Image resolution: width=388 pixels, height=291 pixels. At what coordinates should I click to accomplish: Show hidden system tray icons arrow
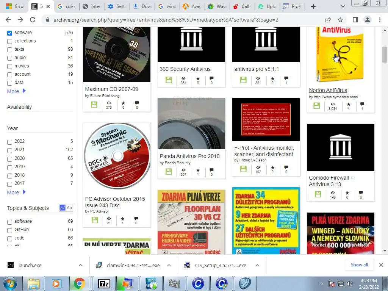click(322, 284)
